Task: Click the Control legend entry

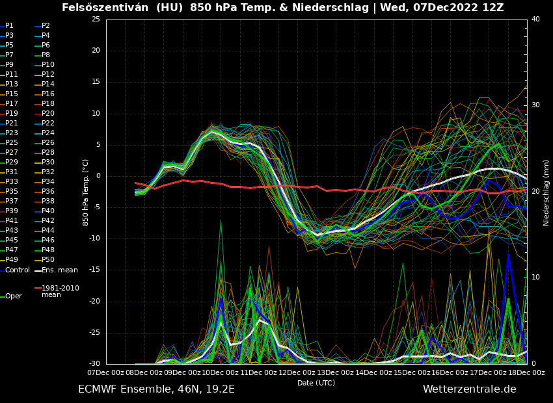Action: (x=18, y=270)
